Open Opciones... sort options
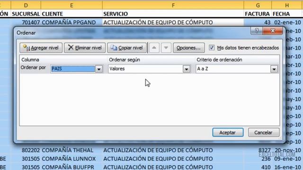Viewport: 303px width, 170px height. [x=189, y=48]
